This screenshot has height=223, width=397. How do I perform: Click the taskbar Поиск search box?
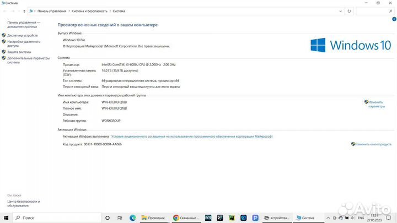pos(57,217)
